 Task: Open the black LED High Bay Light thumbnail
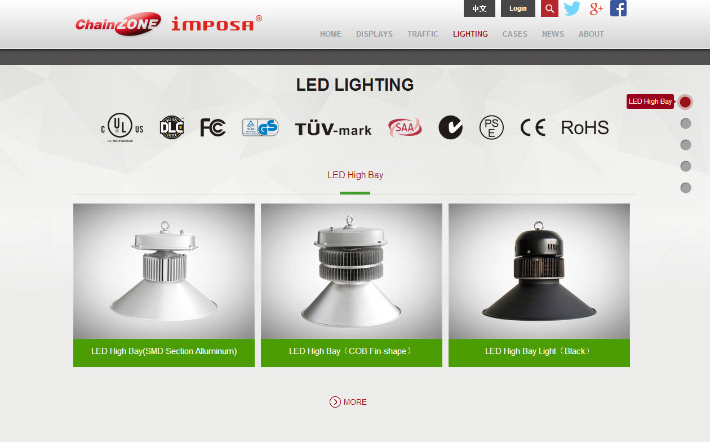tap(539, 271)
